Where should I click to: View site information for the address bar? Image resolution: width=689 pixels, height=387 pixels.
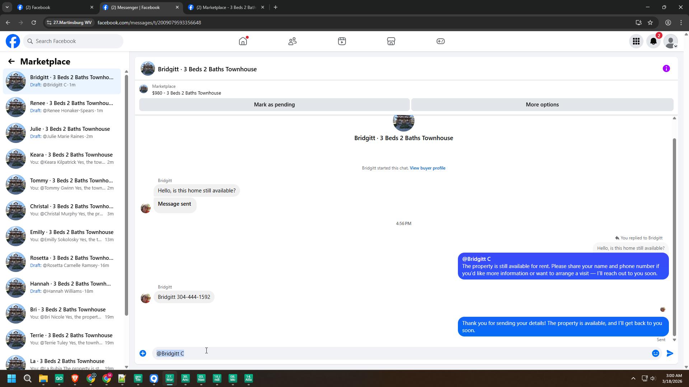point(69,23)
